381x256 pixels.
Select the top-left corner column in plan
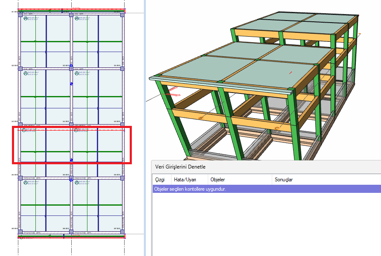click(x=20, y=15)
